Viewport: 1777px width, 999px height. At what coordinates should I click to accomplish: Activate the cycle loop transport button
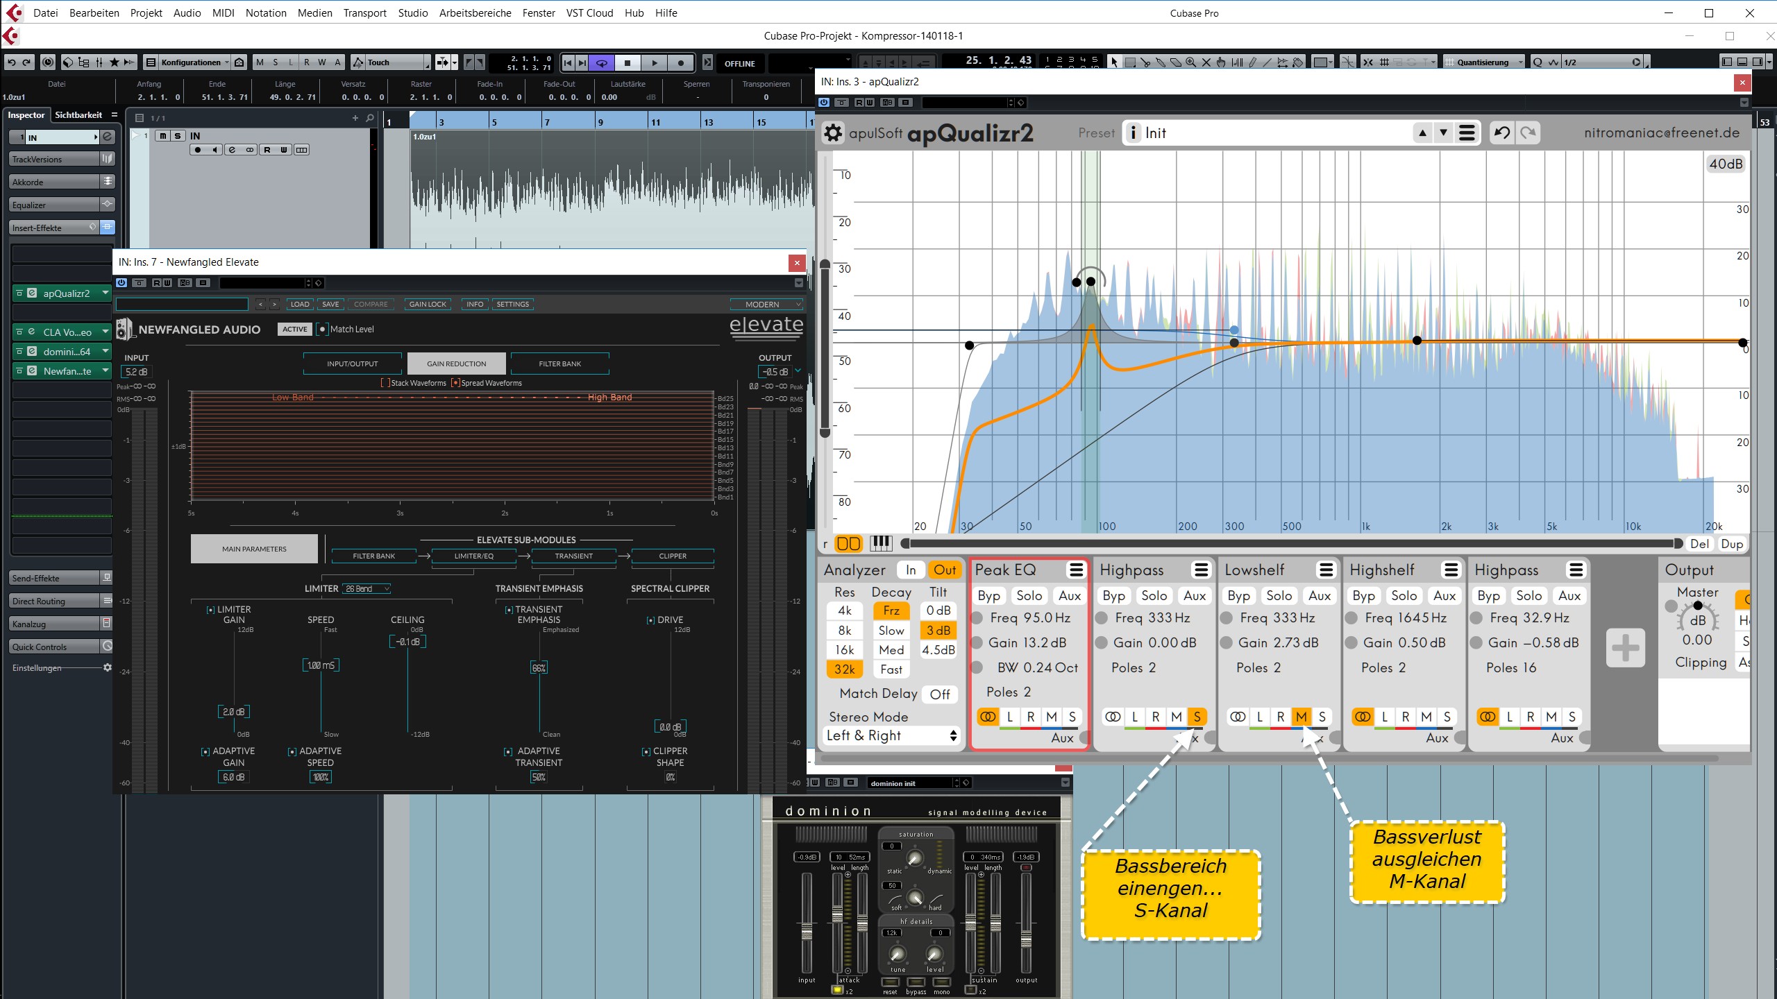point(602,63)
